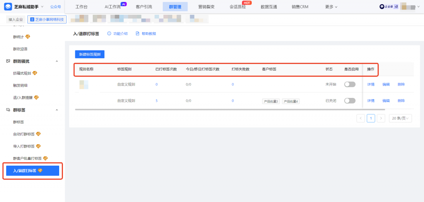Click the premium badge beside 群统计

[28, 37]
